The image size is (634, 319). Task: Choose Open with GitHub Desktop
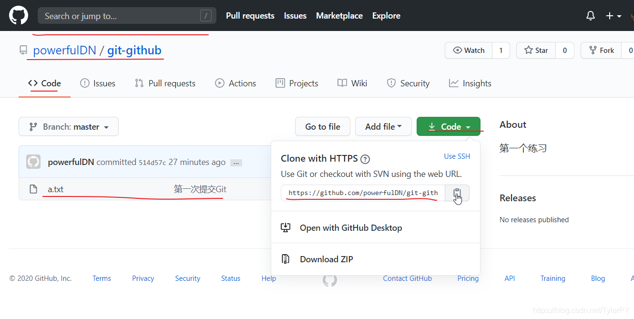pyautogui.click(x=351, y=228)
